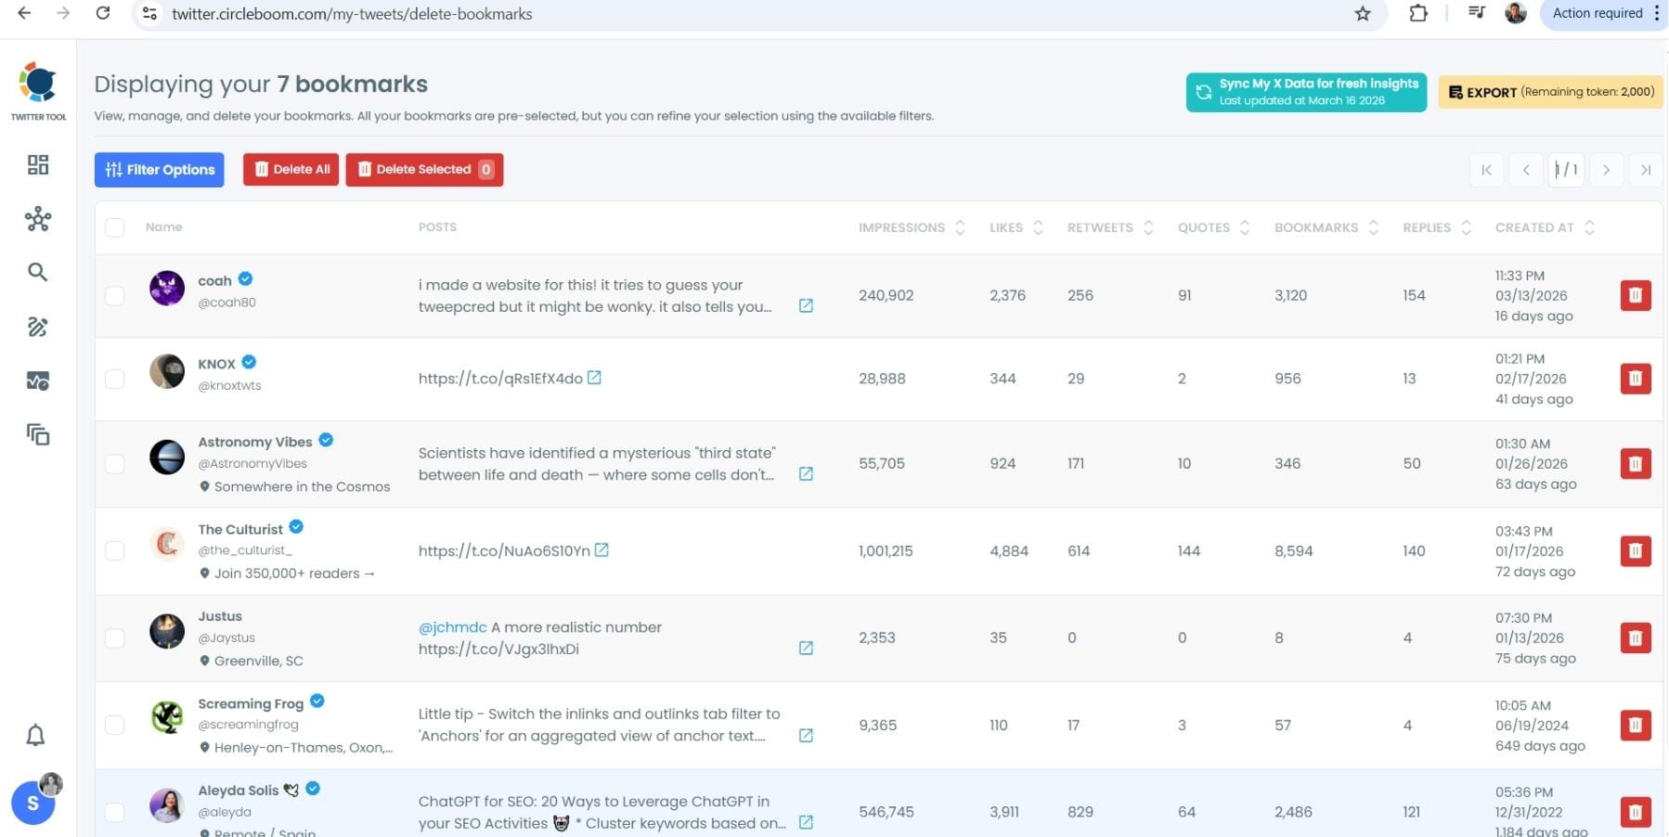This screenshot has height=837, width=1669.
Task: Toggle the select-all checkbox in table header
Action: pos(115,227)
